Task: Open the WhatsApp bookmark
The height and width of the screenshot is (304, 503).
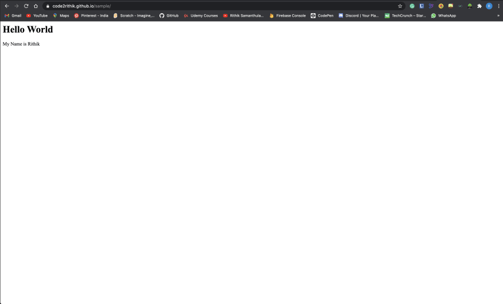Action: (444, 15)
